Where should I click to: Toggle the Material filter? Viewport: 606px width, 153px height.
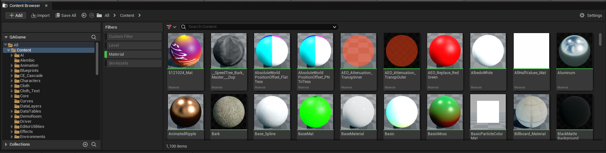tap(133, 54)
